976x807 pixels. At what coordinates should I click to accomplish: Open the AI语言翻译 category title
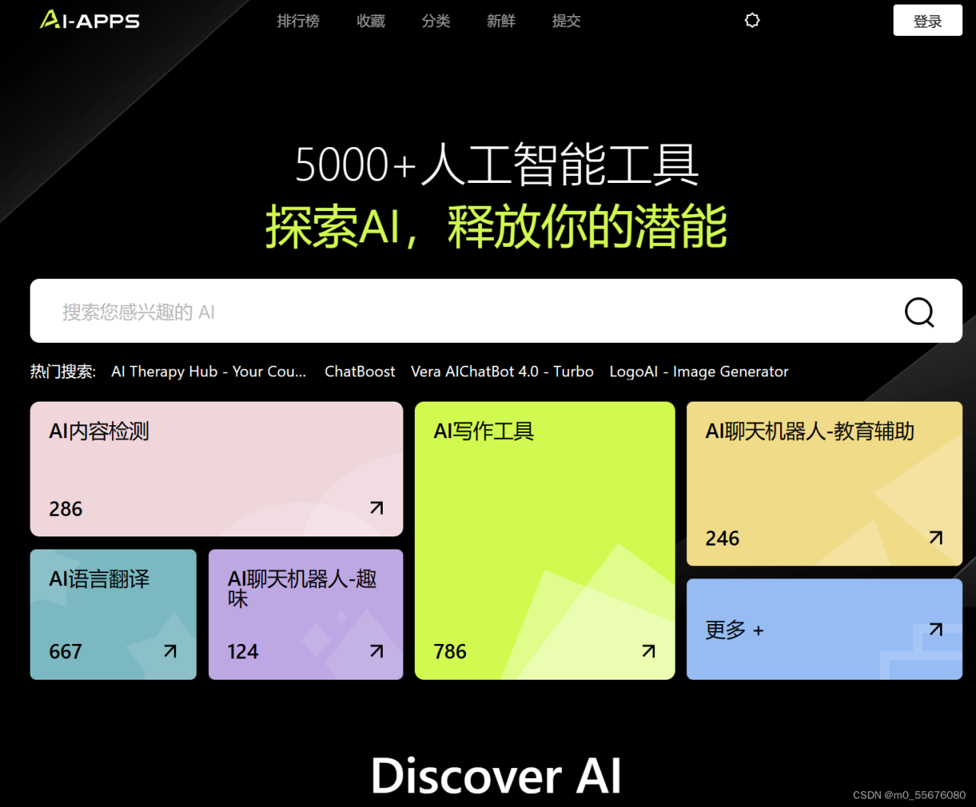[x=99, y=579]
